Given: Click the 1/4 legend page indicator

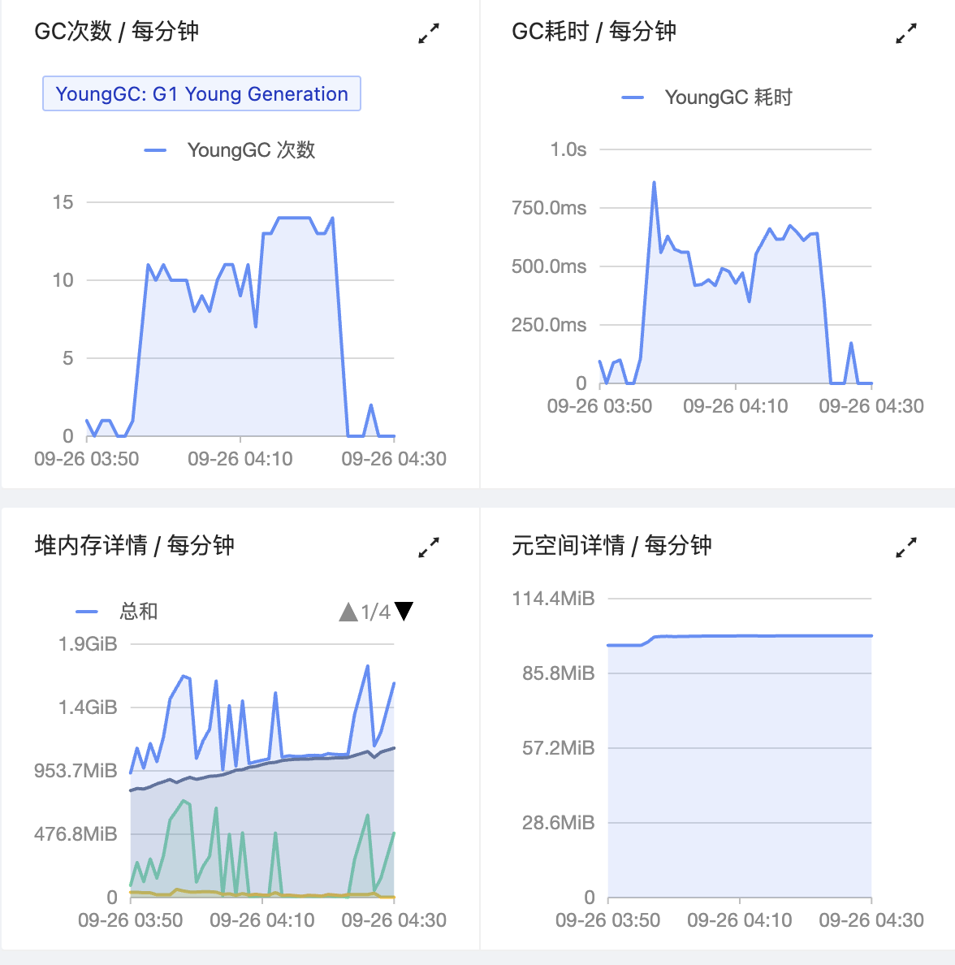Looking at the screenshot, I should point(376,612).
